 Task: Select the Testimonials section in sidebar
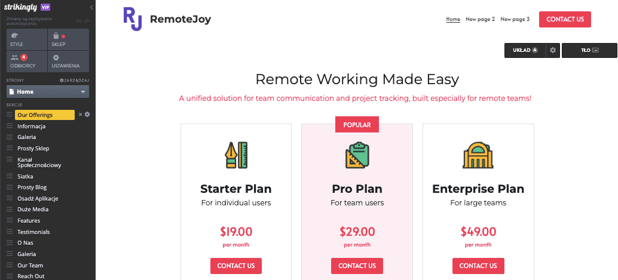[33, 232]
